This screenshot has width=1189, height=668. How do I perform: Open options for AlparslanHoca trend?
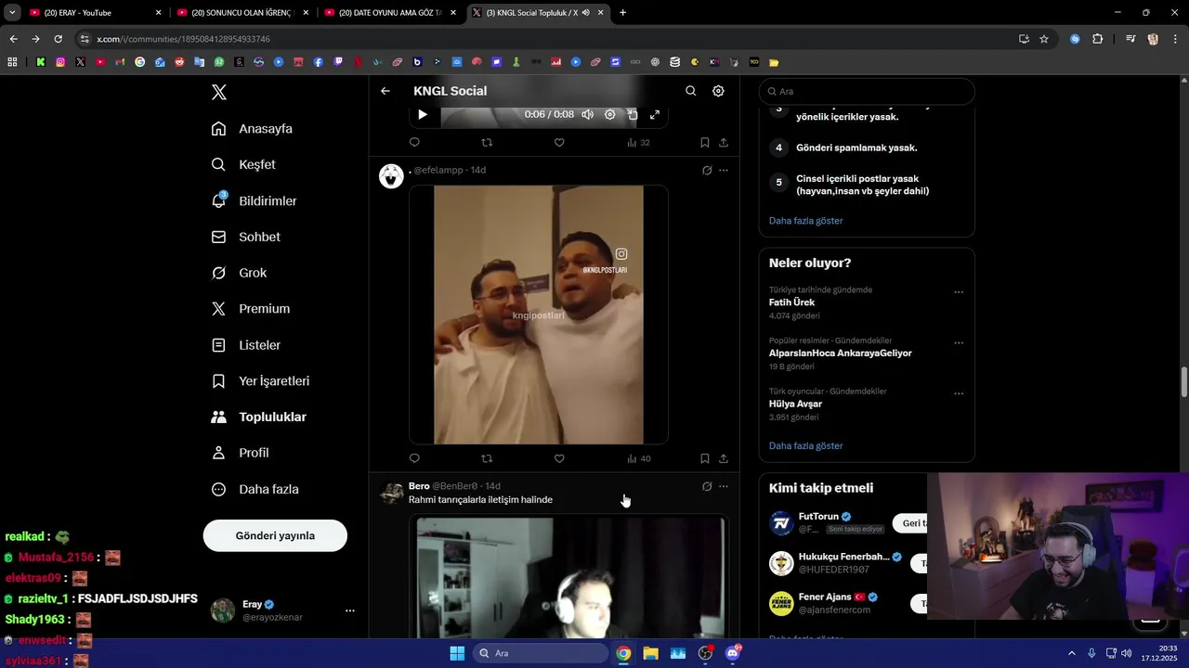pyautogui.click(x=959, y=342)
